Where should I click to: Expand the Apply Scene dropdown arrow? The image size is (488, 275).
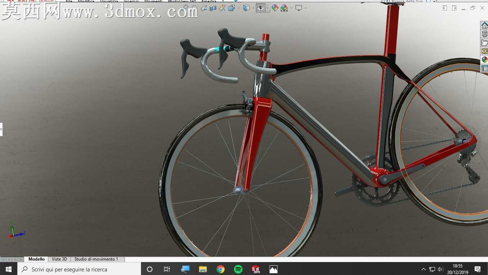(290, 8)
